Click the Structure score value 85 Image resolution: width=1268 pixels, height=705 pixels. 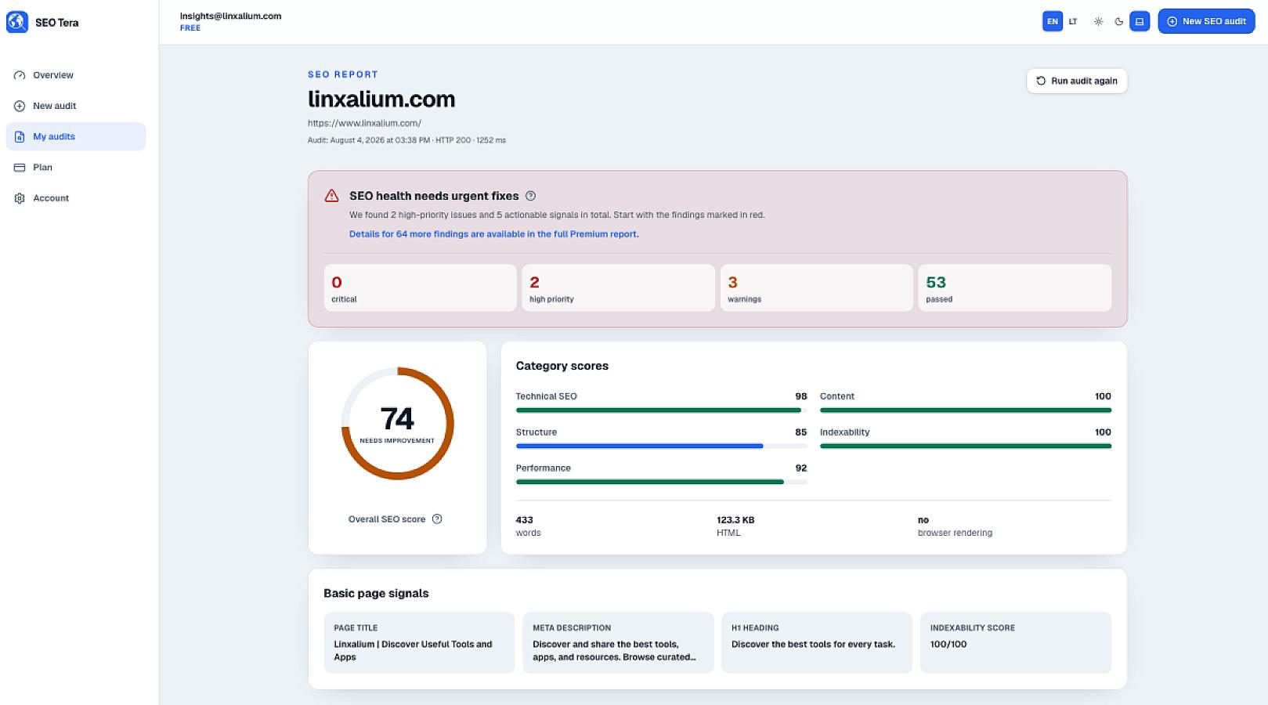pos(800,432)
